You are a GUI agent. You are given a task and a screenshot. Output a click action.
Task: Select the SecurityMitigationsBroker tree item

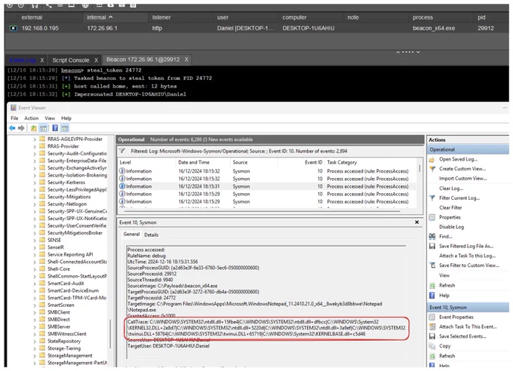[x=75, y=233]
